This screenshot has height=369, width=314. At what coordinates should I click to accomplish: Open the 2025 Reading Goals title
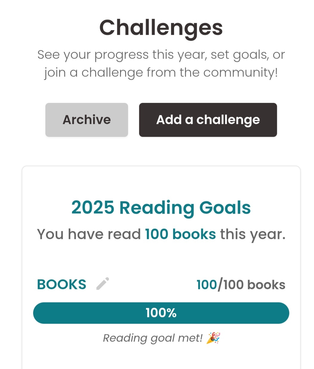coord(161,207)
